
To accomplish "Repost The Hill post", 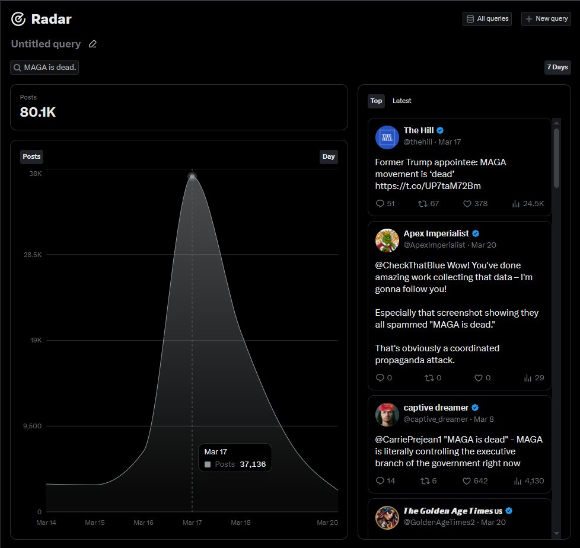I will click(x=428, y=204).
